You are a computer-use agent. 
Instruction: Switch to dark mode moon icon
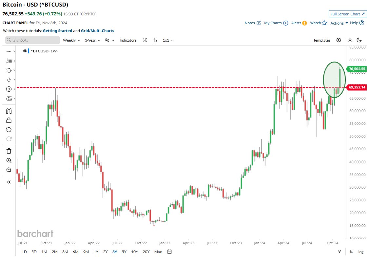(359, 40)
